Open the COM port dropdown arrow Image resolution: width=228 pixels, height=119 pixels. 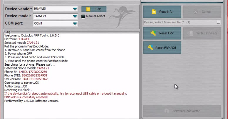click(75, 24)
